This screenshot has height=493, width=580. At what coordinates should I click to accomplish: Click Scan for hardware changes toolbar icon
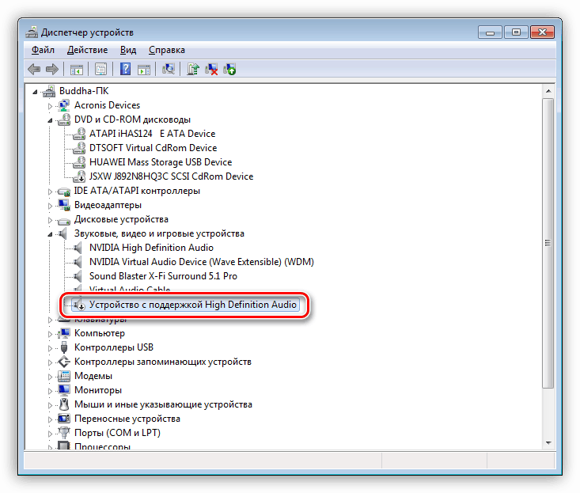tap(168, 69)
